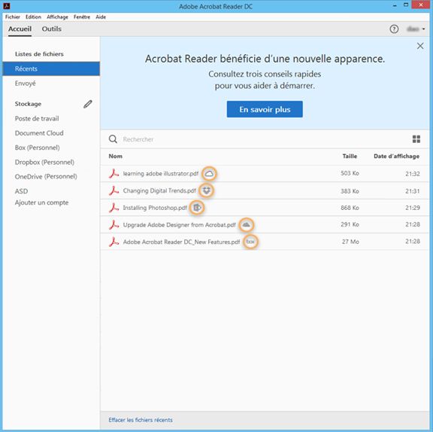The height and width of the screenshot is (432, 433).
Task: Maximize the Acrobat Reader window
Action: click(x=406, y=5)
